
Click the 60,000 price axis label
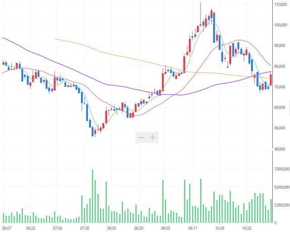[x=280, y=108]
